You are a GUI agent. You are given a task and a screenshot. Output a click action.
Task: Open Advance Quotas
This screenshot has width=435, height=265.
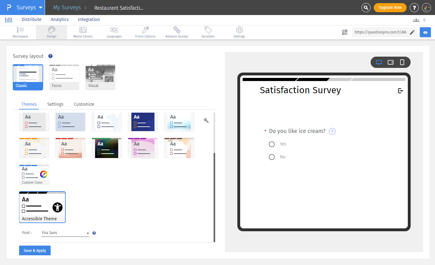pos(177,32)
